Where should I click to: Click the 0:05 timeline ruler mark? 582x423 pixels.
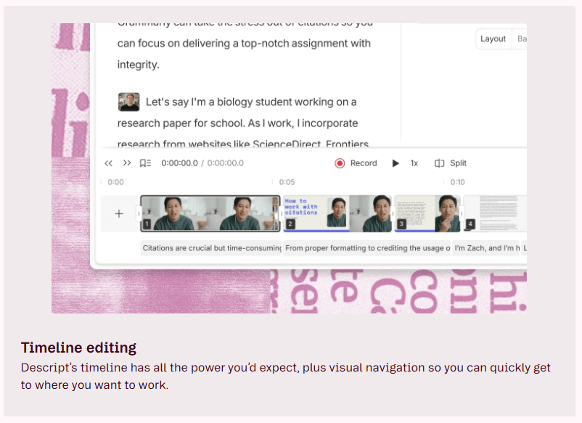point(287,182)
